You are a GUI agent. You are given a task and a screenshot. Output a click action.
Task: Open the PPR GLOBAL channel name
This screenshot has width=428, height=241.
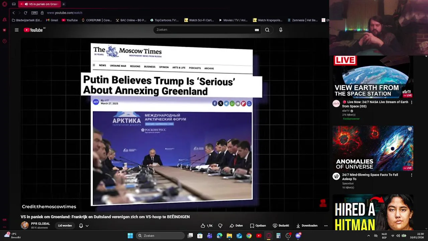click(x=40, y=224)
